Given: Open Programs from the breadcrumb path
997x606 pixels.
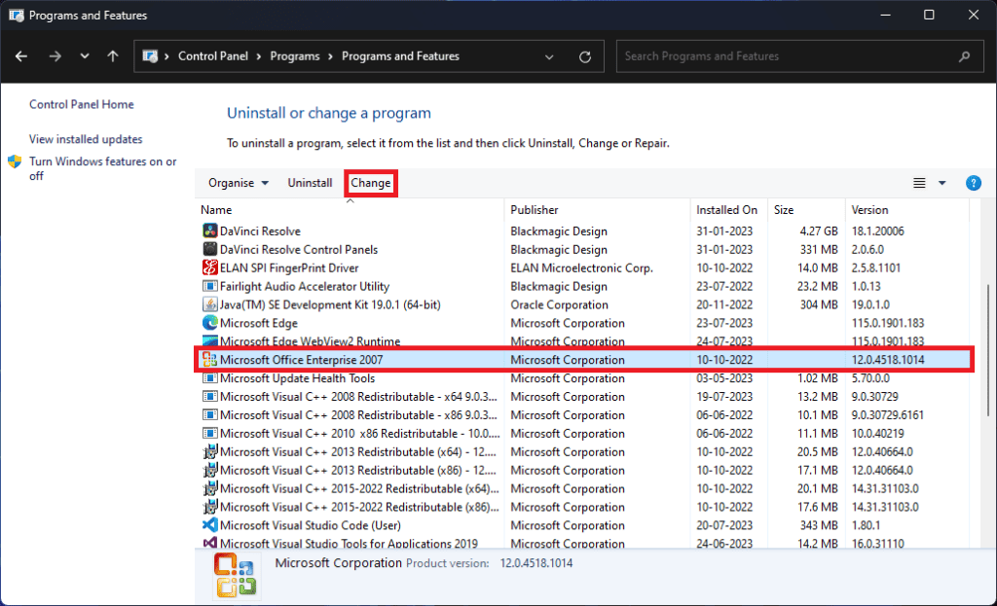Looking at the screenshot, I should pyautogui.click(x=295, y=55).
